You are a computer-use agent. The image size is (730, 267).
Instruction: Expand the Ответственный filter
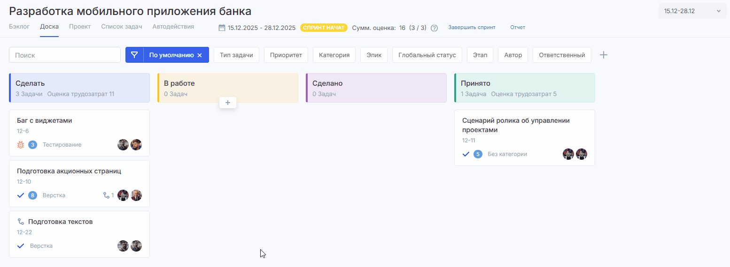click(561, 55)
